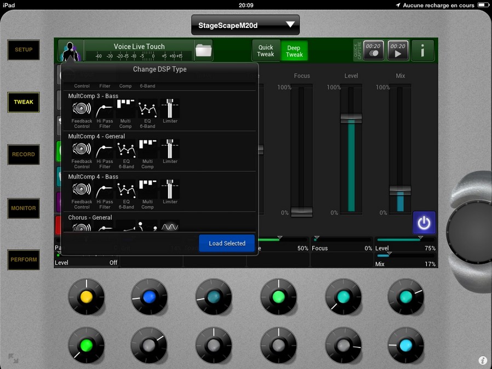Screen dimensions: 492x369
Task: Expand the StageScapeM20d device dropdown
Action: [x=245, y=25]
